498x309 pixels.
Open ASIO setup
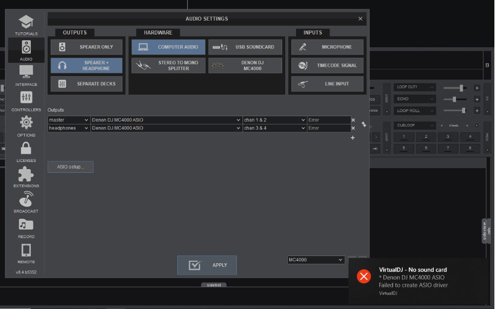pyautogui.click(x=70, y=167)
